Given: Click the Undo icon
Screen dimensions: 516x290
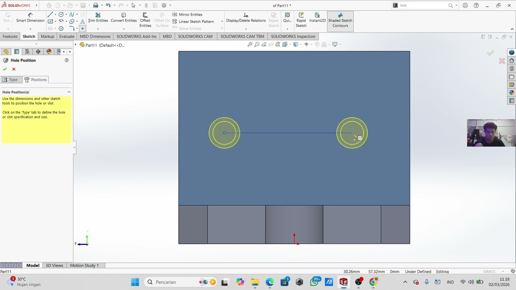Looking at the screenshot, I should (x=108, y=5).
